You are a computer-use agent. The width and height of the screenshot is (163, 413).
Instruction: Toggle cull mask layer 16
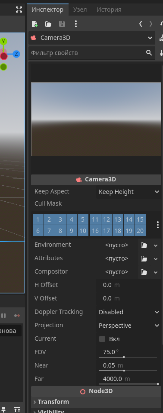point(96,231)
